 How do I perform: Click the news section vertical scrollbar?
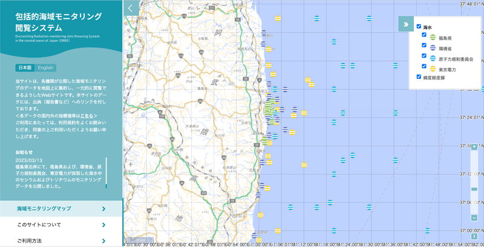106,173
